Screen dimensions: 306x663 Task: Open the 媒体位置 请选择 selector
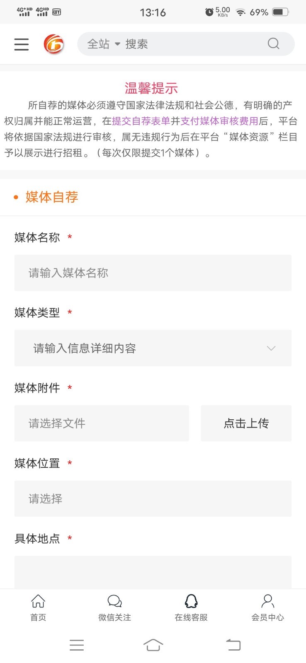[153, 498]
